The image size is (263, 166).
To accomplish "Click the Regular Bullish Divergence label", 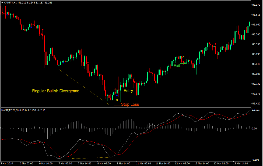I will tap(55, 91).
